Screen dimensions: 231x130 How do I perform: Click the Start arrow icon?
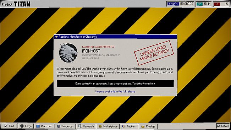5,126
